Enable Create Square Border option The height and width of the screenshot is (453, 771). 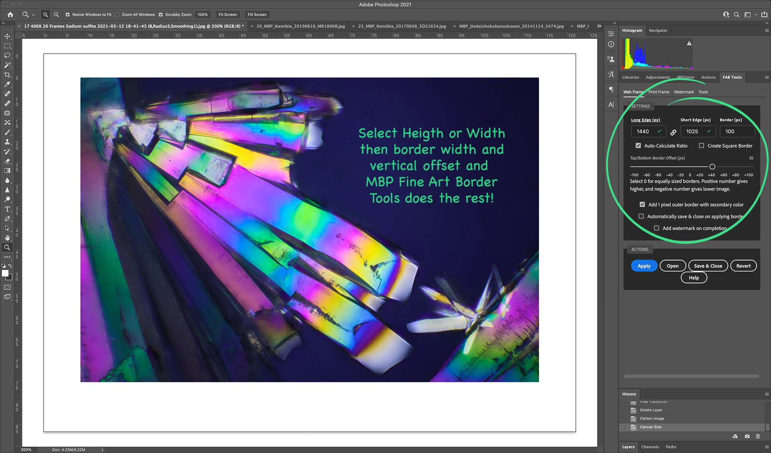tap(702, 145)
